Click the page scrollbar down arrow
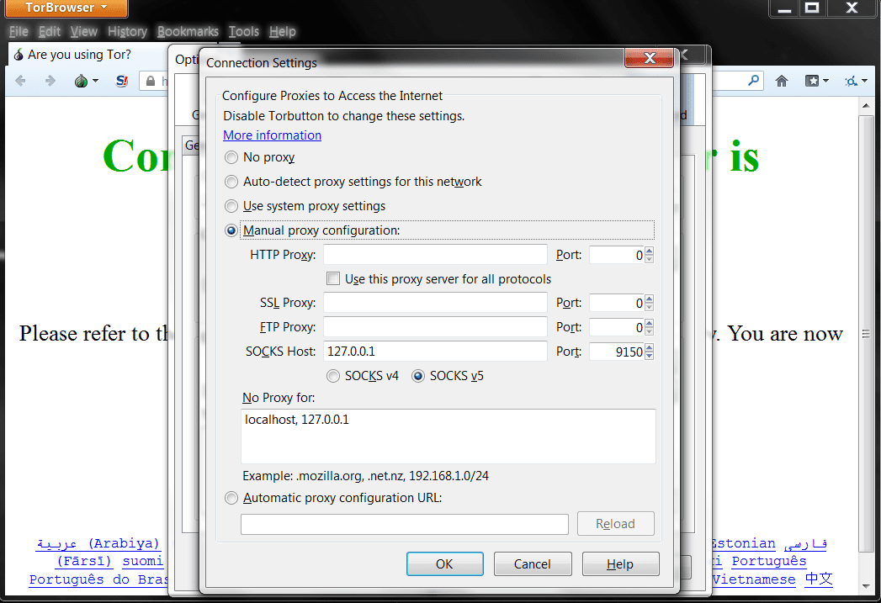The image size is (881, 603). click(x=866, y=585)
